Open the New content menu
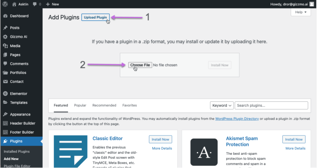Screen dimensions: 317x168 (52, 4)
